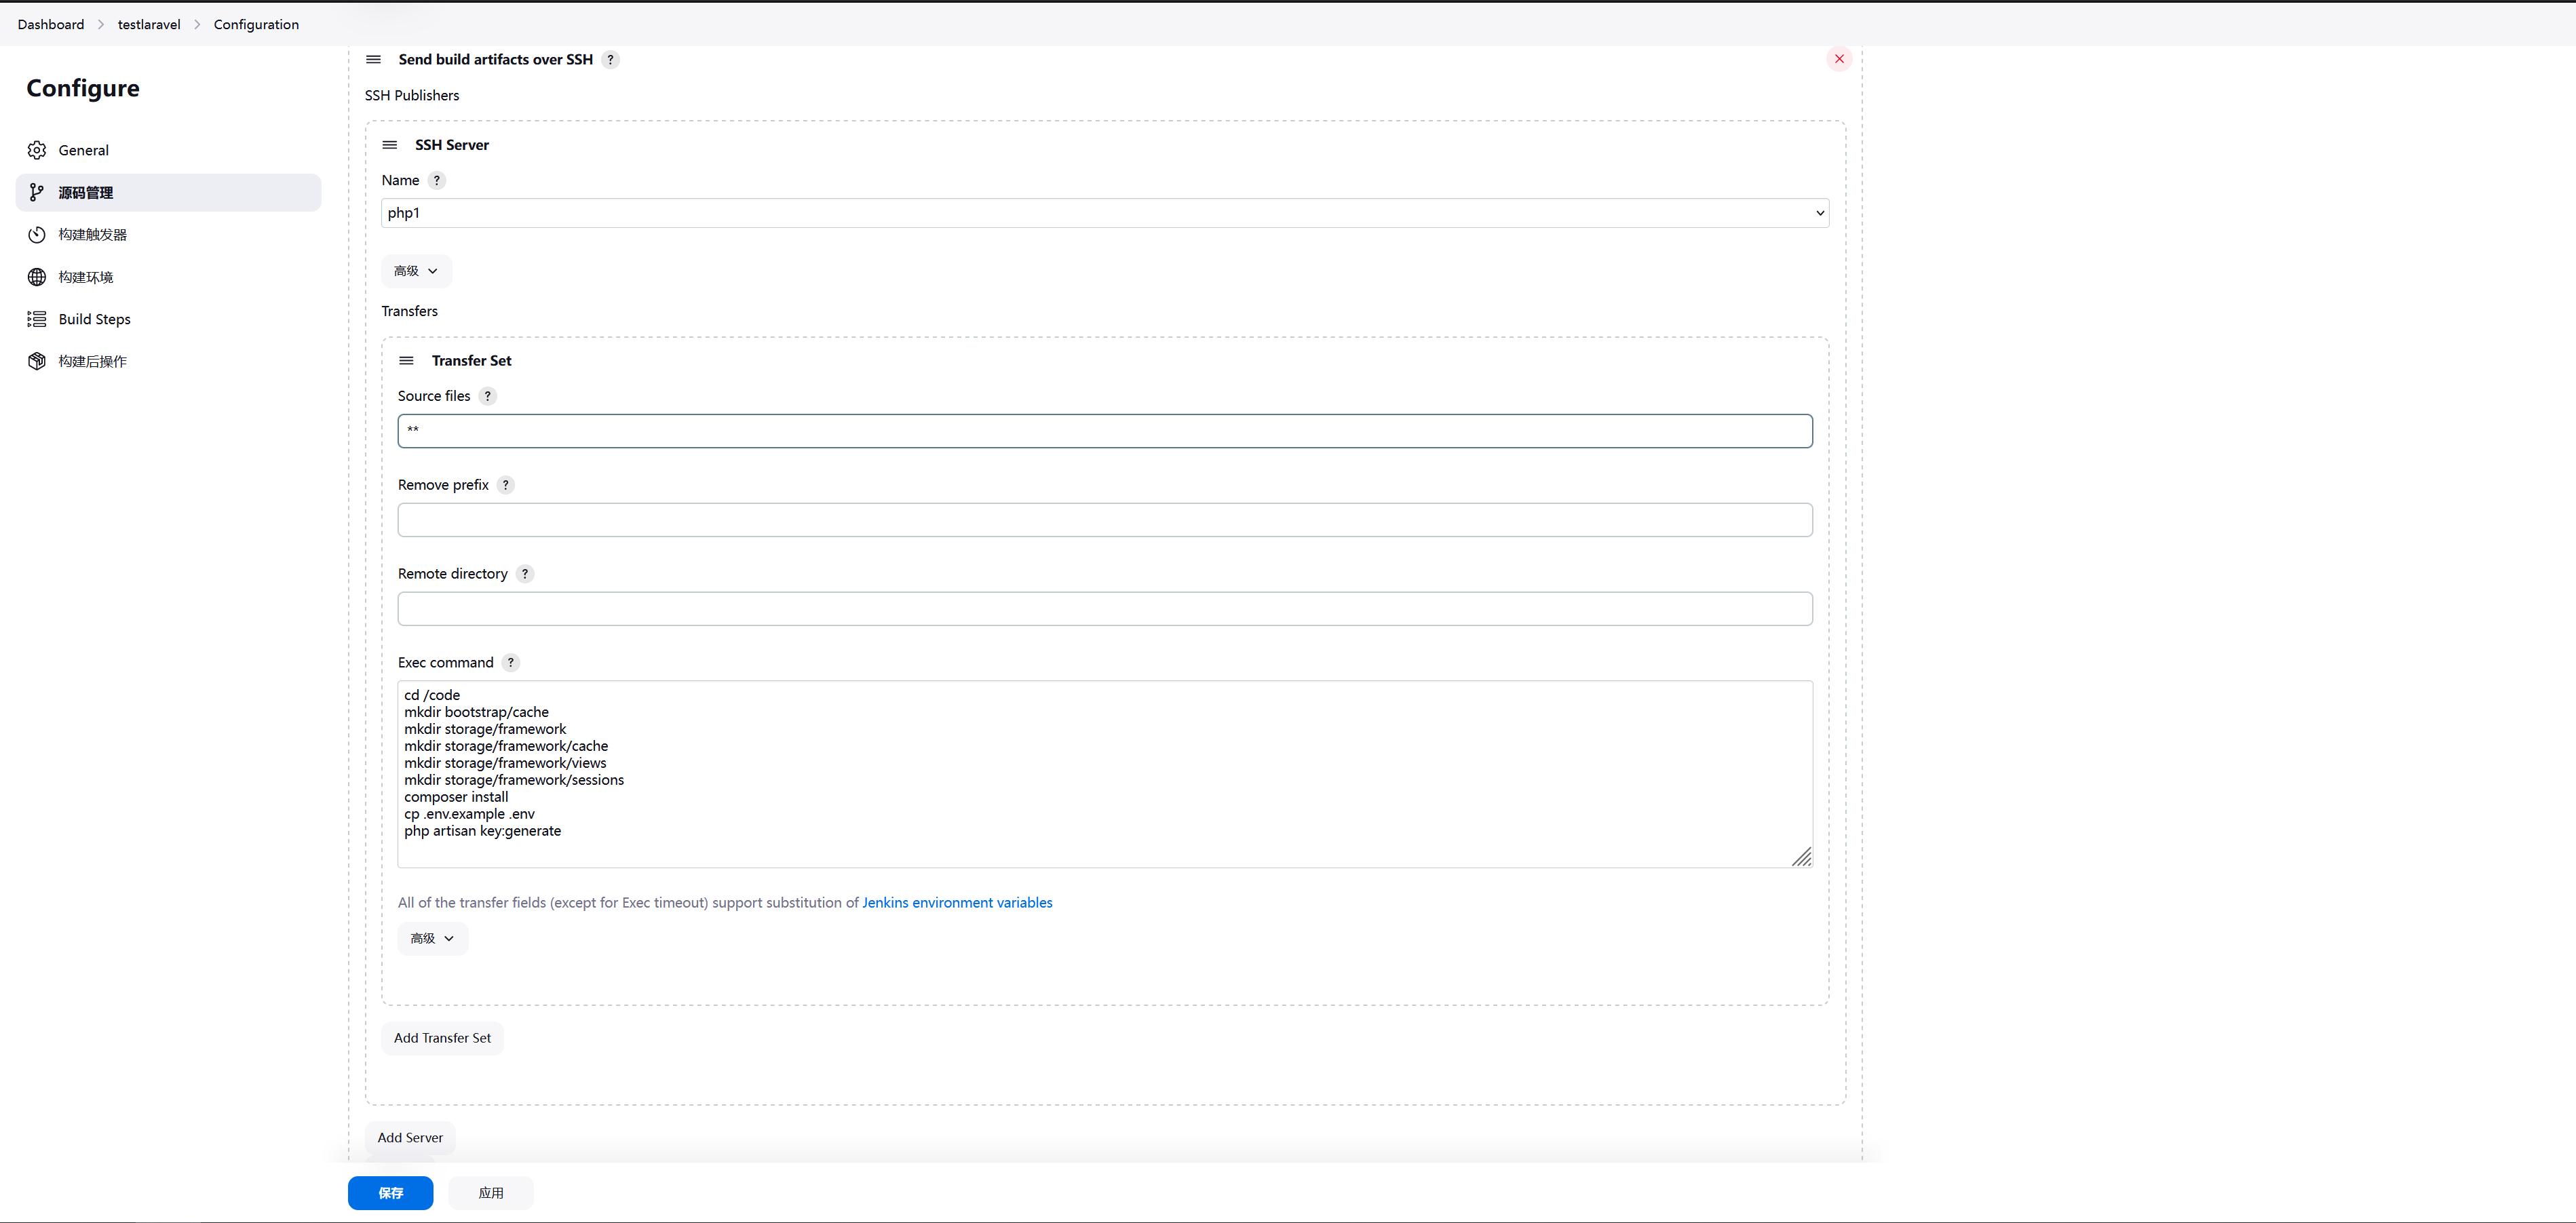The width and height of the screenshot is (2576, 1223).
Task: Click the help icon next to Name label
Action: tap(436, 181)
